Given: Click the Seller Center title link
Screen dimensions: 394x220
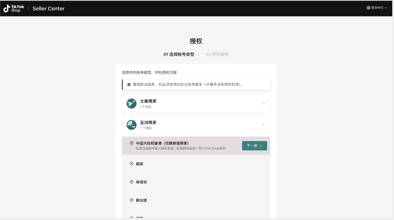Looking at the screenshot, I should (49, 9).
